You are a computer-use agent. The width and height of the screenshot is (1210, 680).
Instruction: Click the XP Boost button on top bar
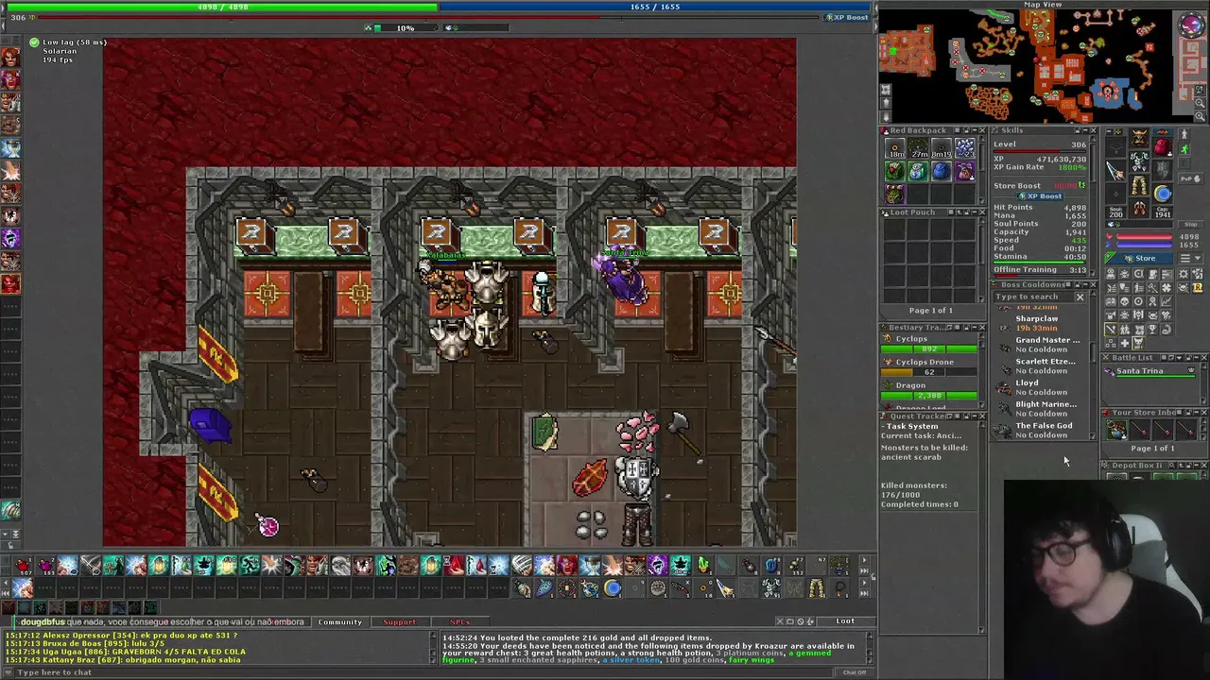pos(846,17)
